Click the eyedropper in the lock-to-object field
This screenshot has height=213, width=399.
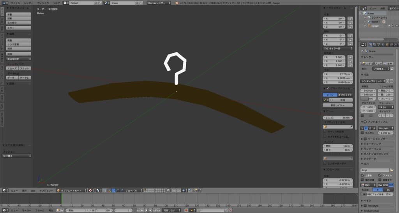coord(351,126)
